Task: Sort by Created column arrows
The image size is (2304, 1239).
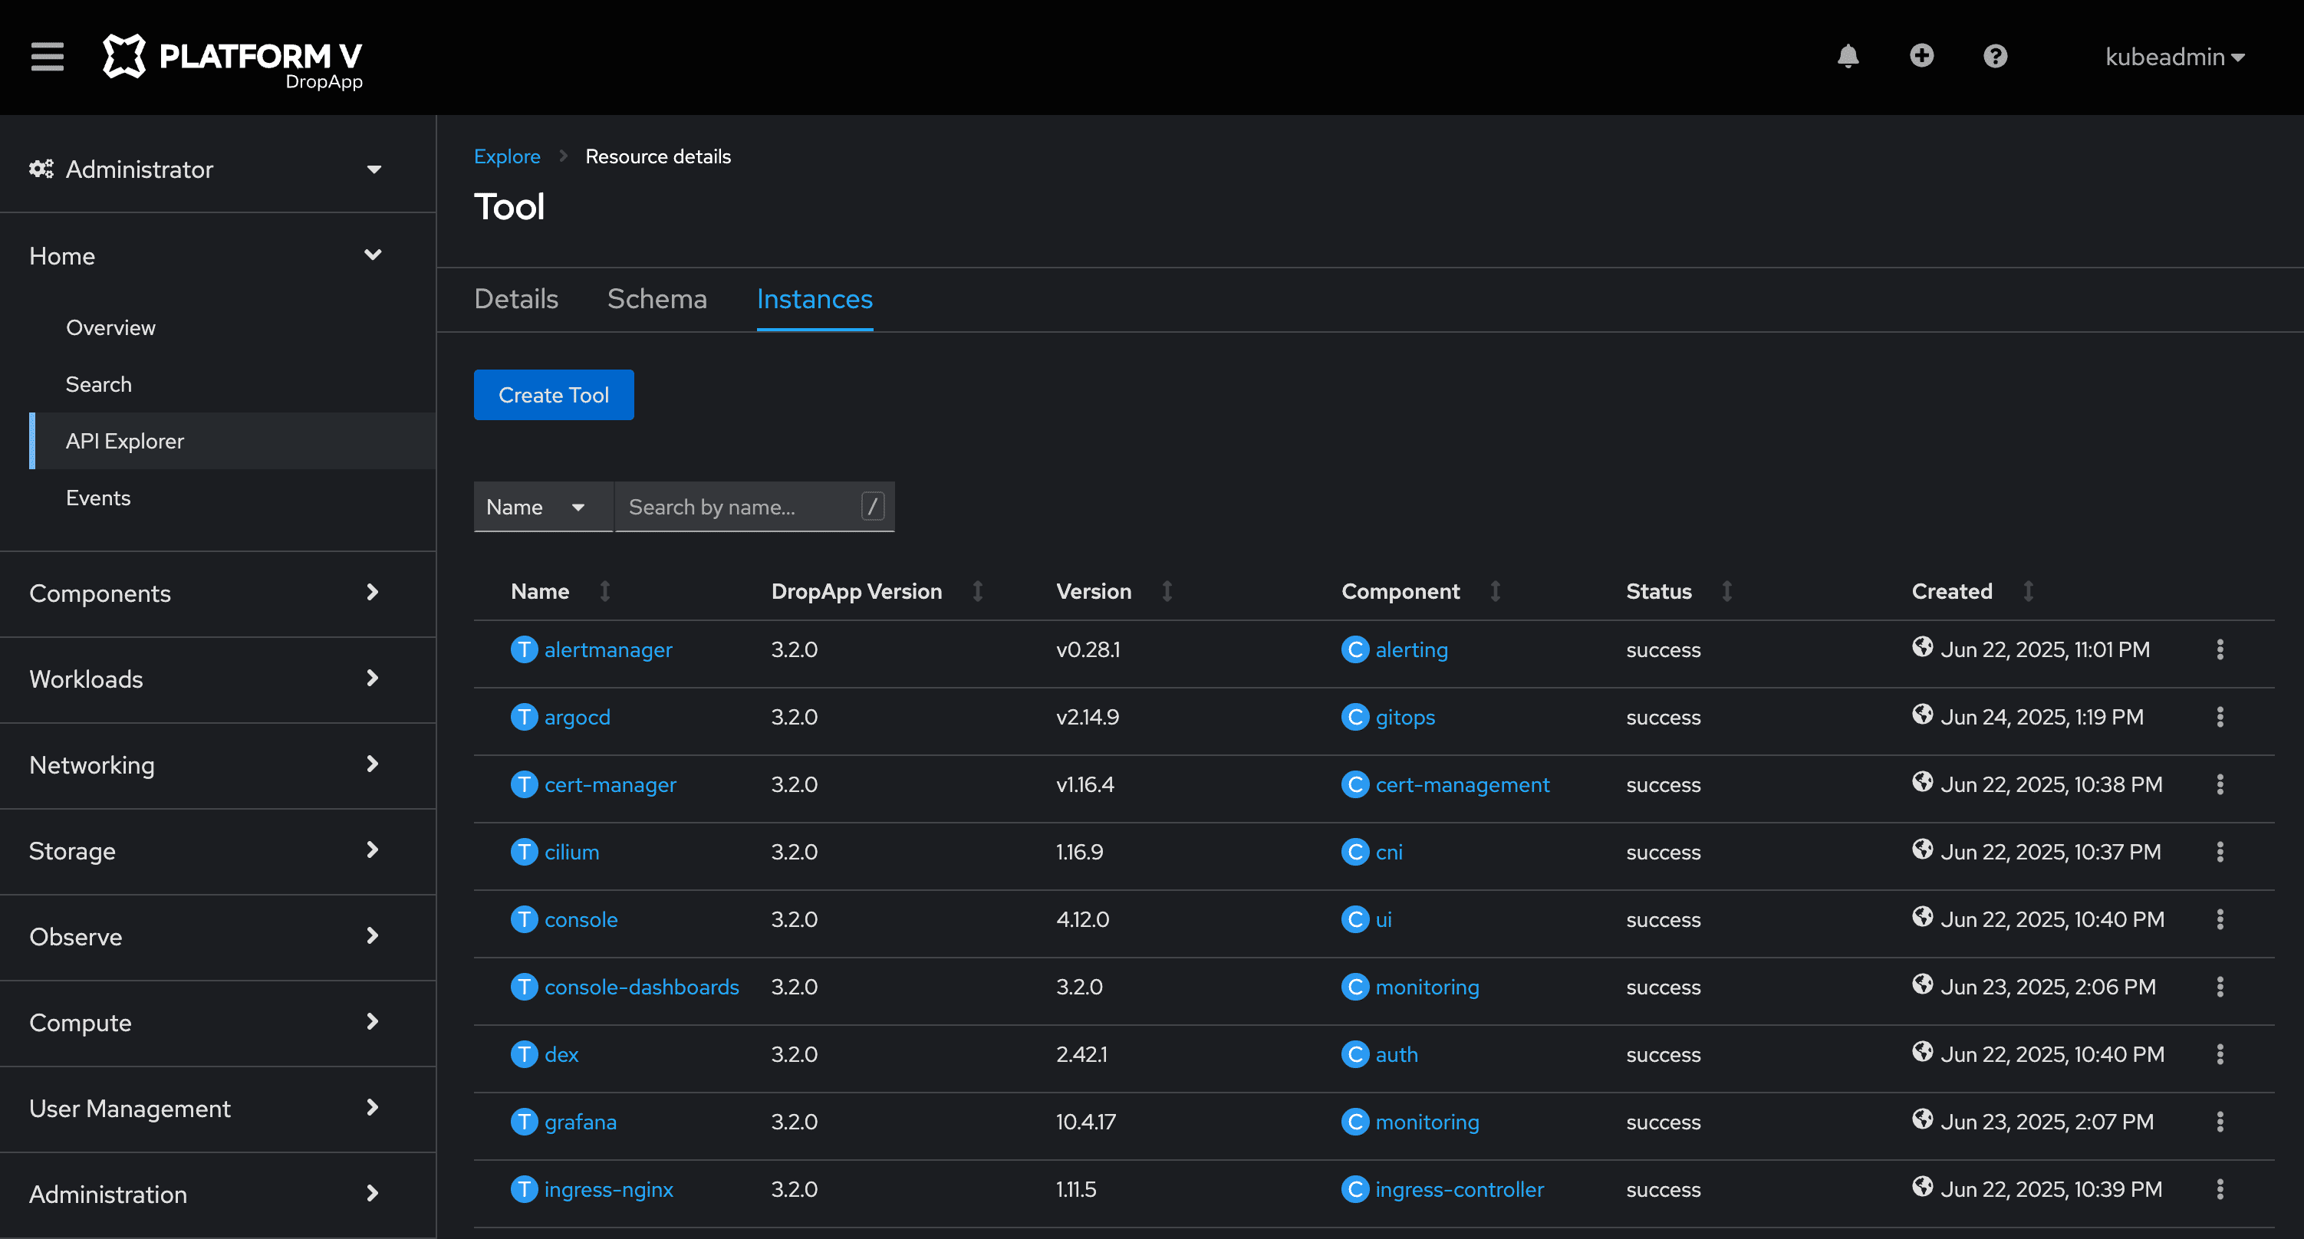Action: click(2029, 591)
